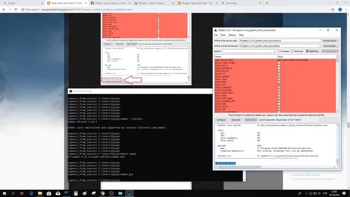Open the Mail app from the taskbar
Image resolution: width=350 pixels, height=197 pixels.
click(x=58, y=193)
